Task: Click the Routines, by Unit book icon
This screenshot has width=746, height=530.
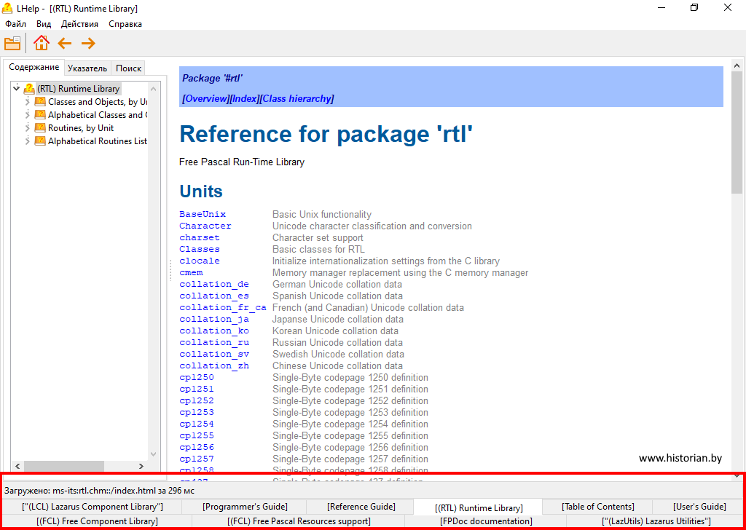Action: tap(41, 128)
